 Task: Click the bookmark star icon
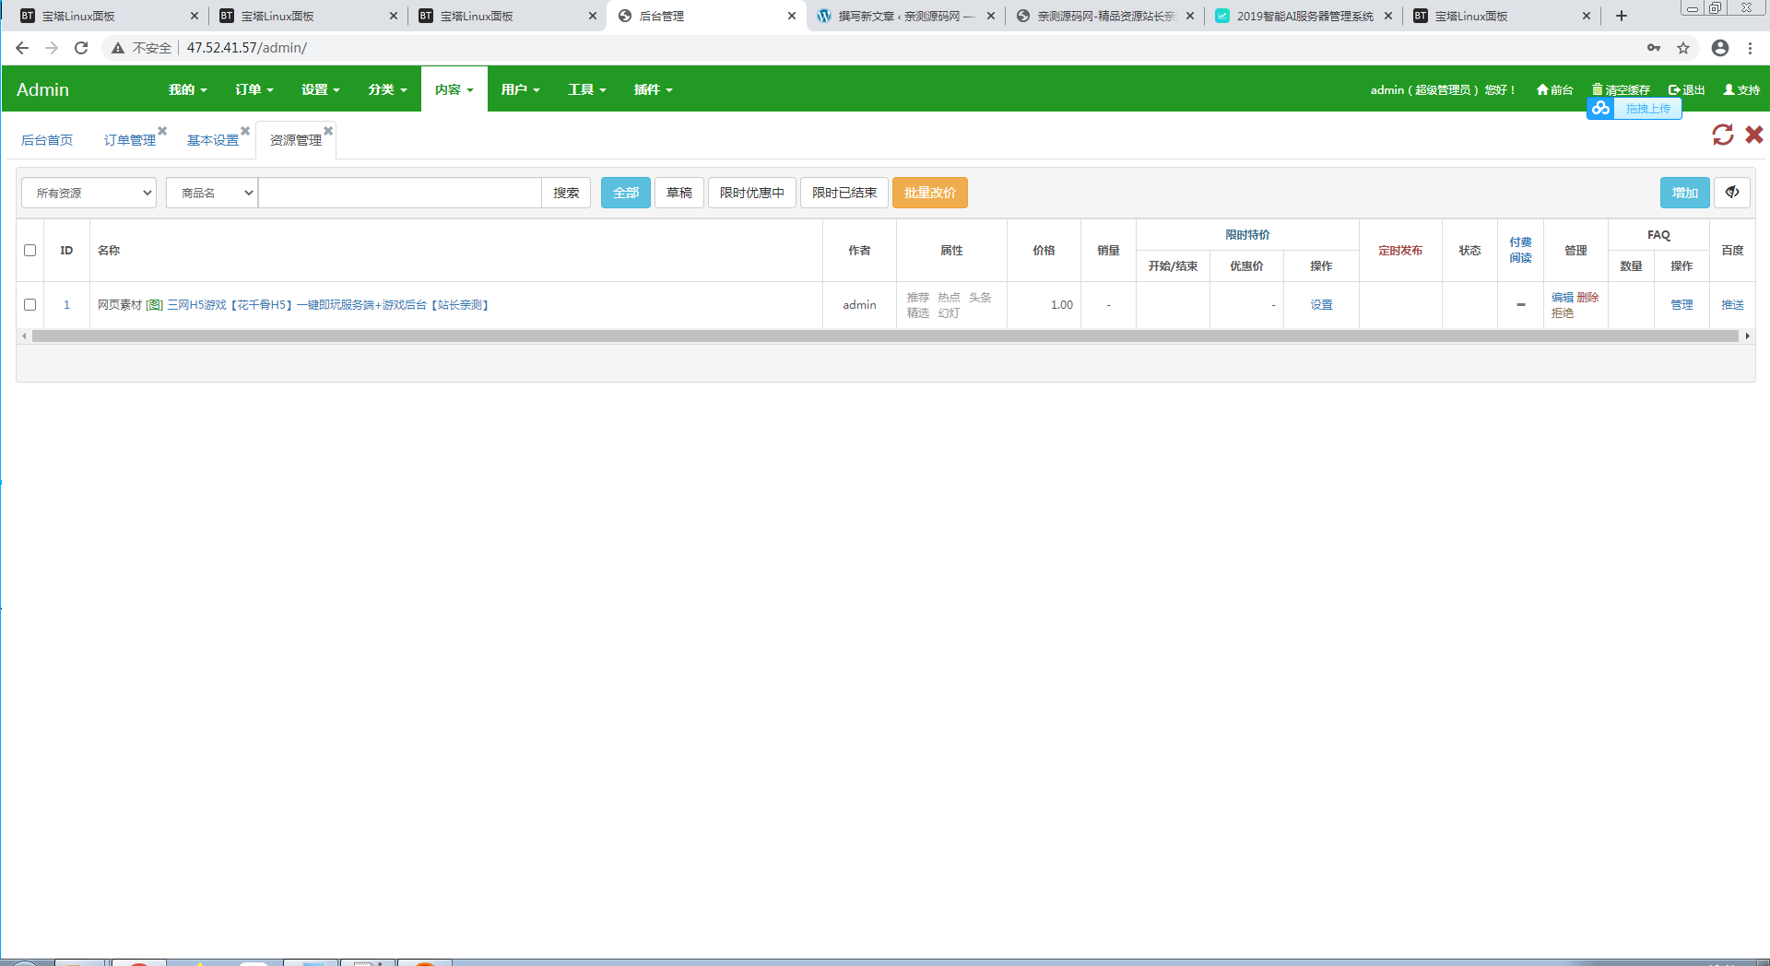[1683, 48]
